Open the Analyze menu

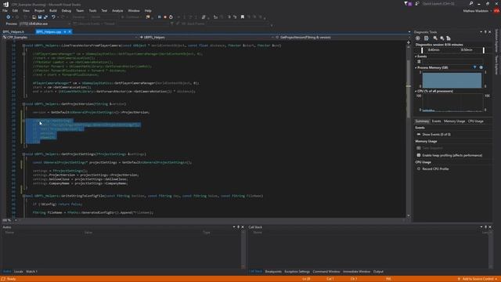[117, 10]
